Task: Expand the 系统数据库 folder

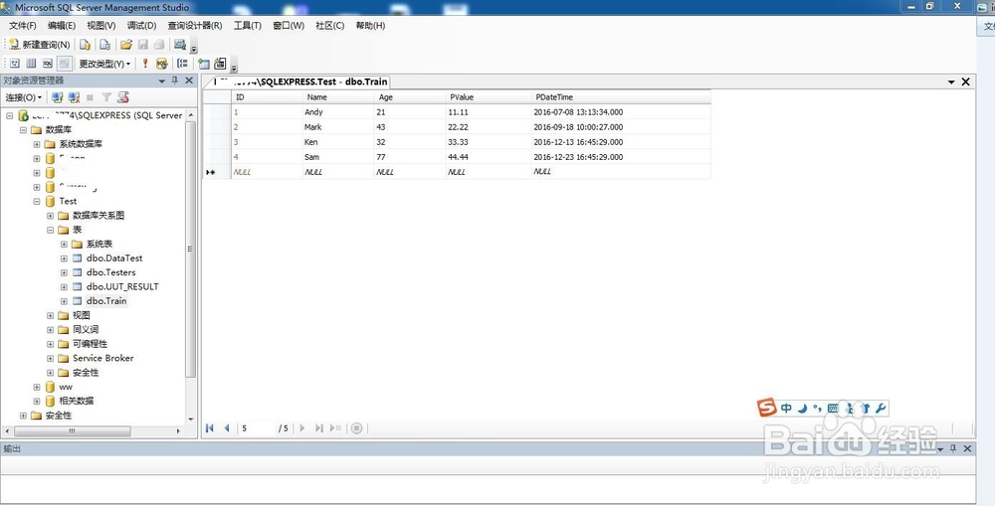Action: tap(37, 144)
